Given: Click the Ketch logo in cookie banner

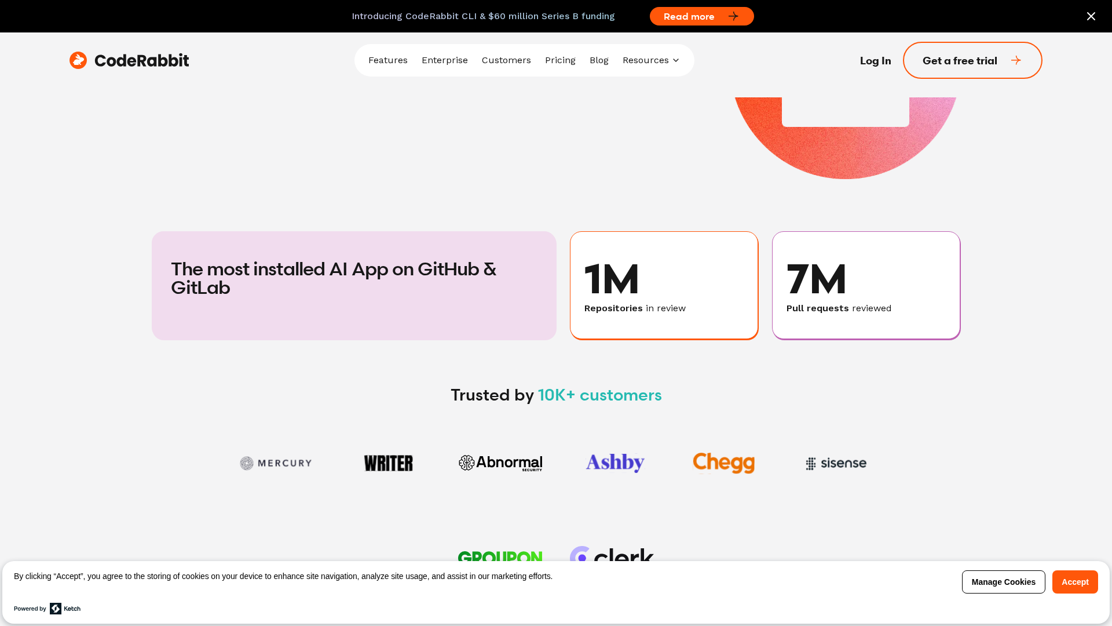Looking at the screenshot, I should tap(65, 609).
